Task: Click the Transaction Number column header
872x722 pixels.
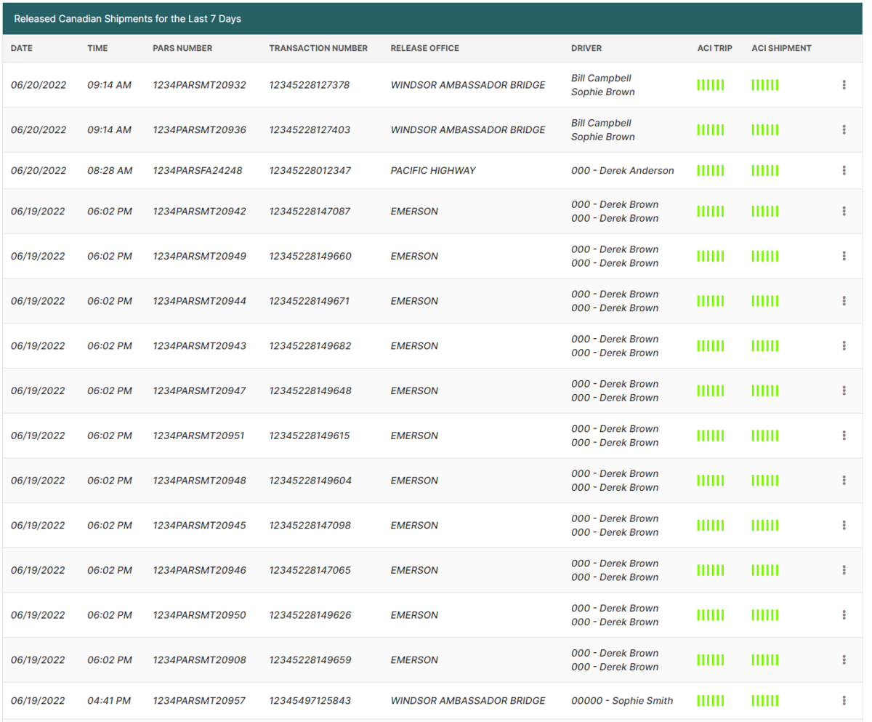Action: pos(318,49)
